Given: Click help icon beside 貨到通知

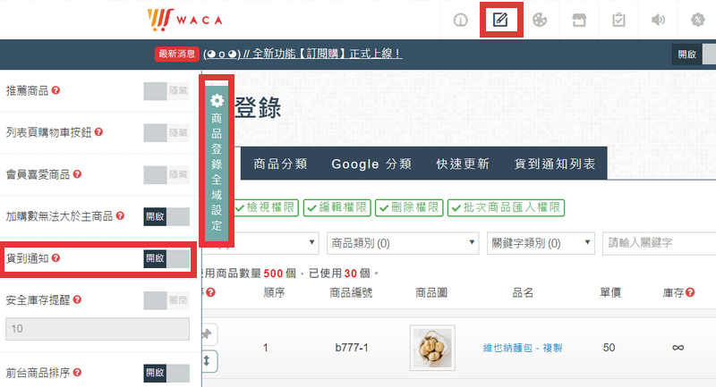Looking at the screenshot, I should coord(56,258).
